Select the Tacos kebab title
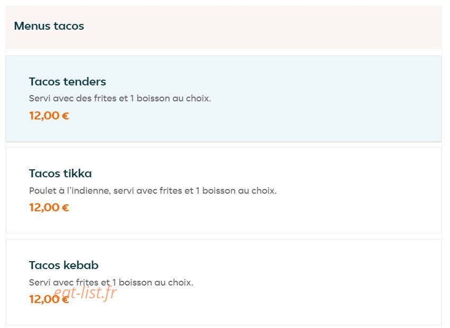Viewport: 450px width, 328px height. (x=64, y=265)
